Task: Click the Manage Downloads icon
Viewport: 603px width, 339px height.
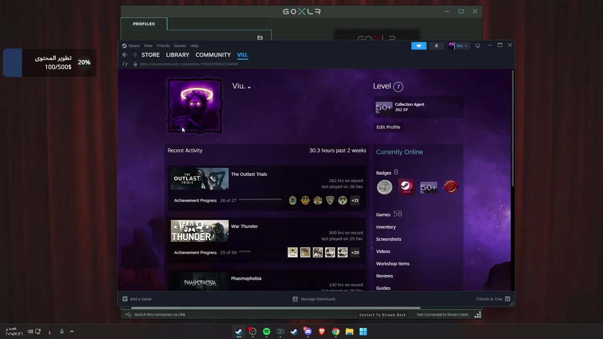Action: (295, 299)
